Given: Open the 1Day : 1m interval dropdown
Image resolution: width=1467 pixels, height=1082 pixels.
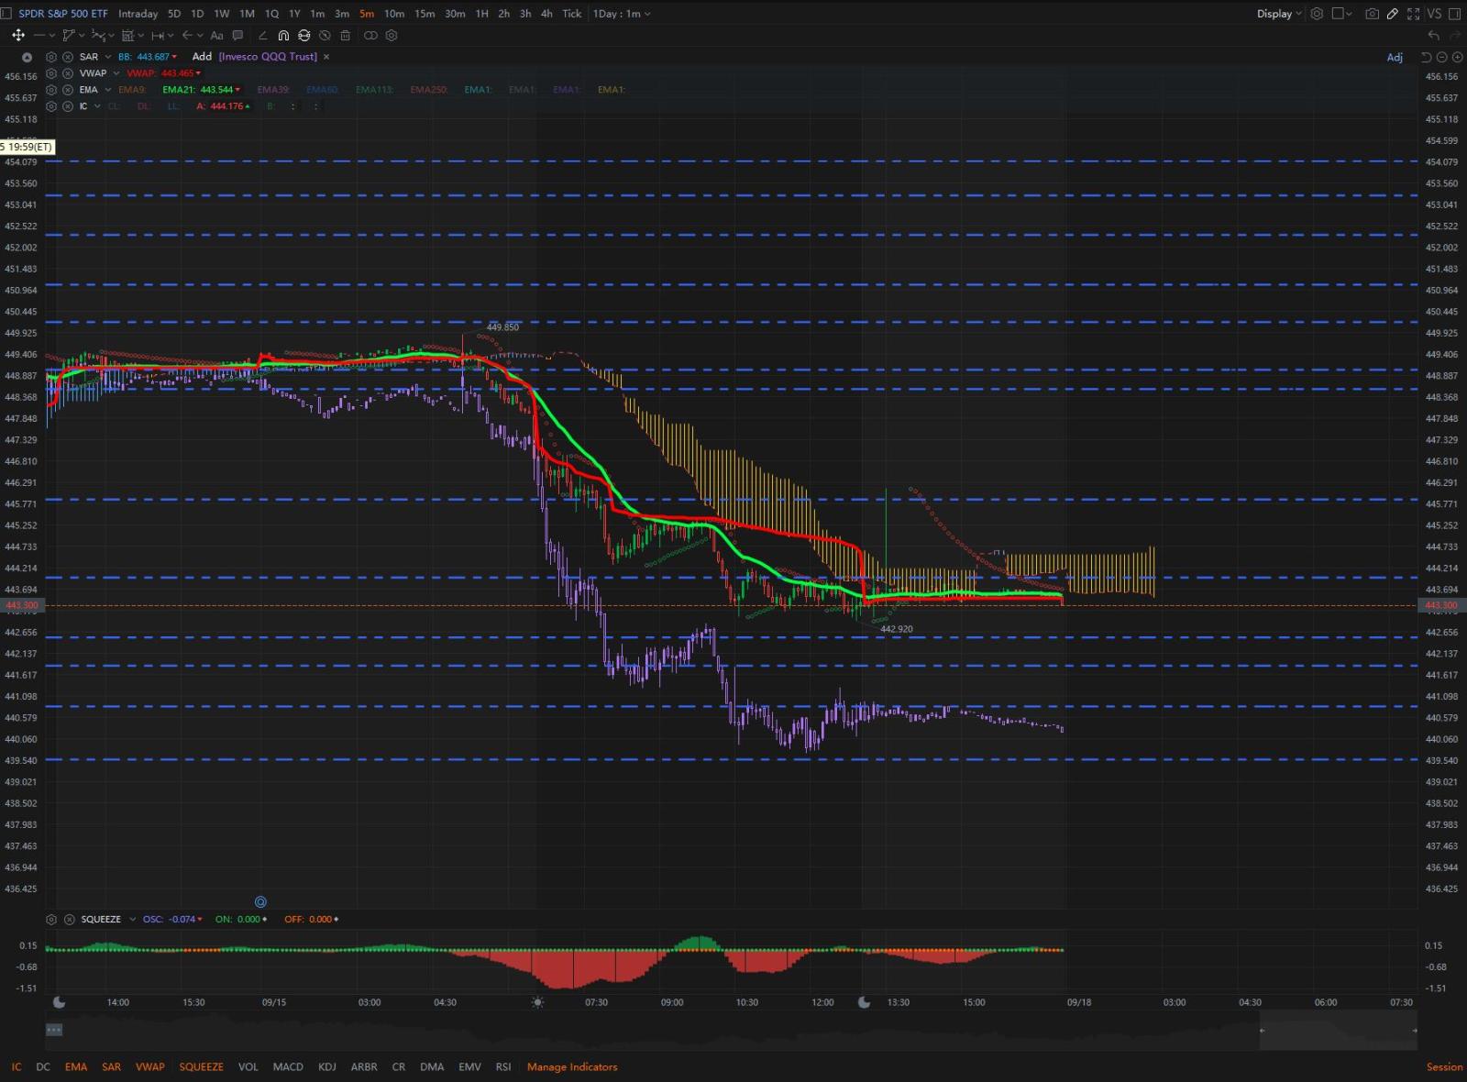Looking at the screenshot, I should click(x=622, y=14).
